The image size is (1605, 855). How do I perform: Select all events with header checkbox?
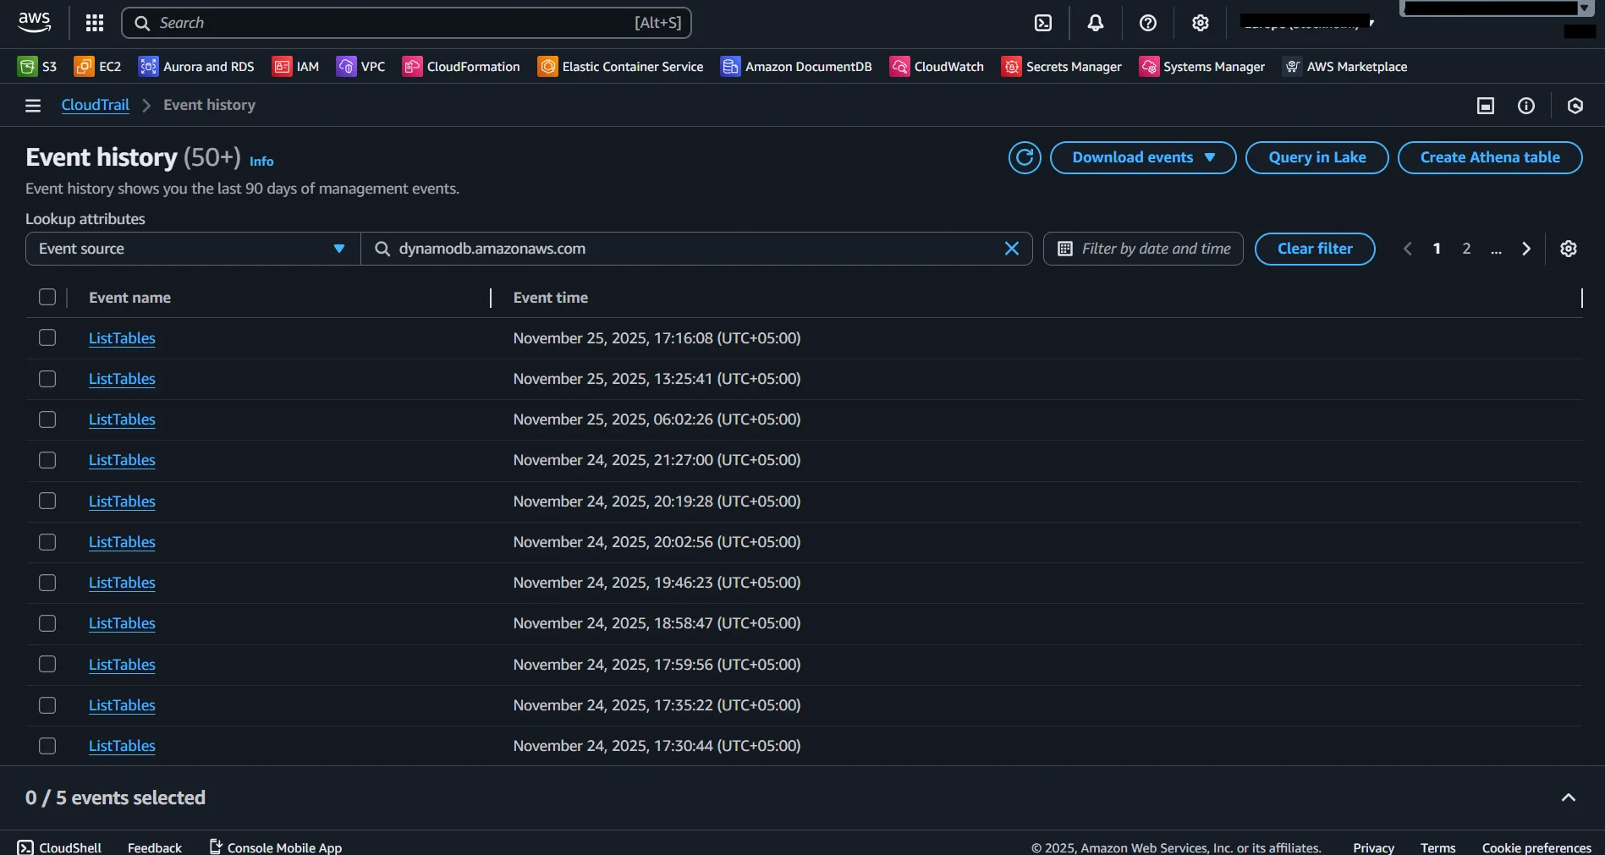(47, 297)
